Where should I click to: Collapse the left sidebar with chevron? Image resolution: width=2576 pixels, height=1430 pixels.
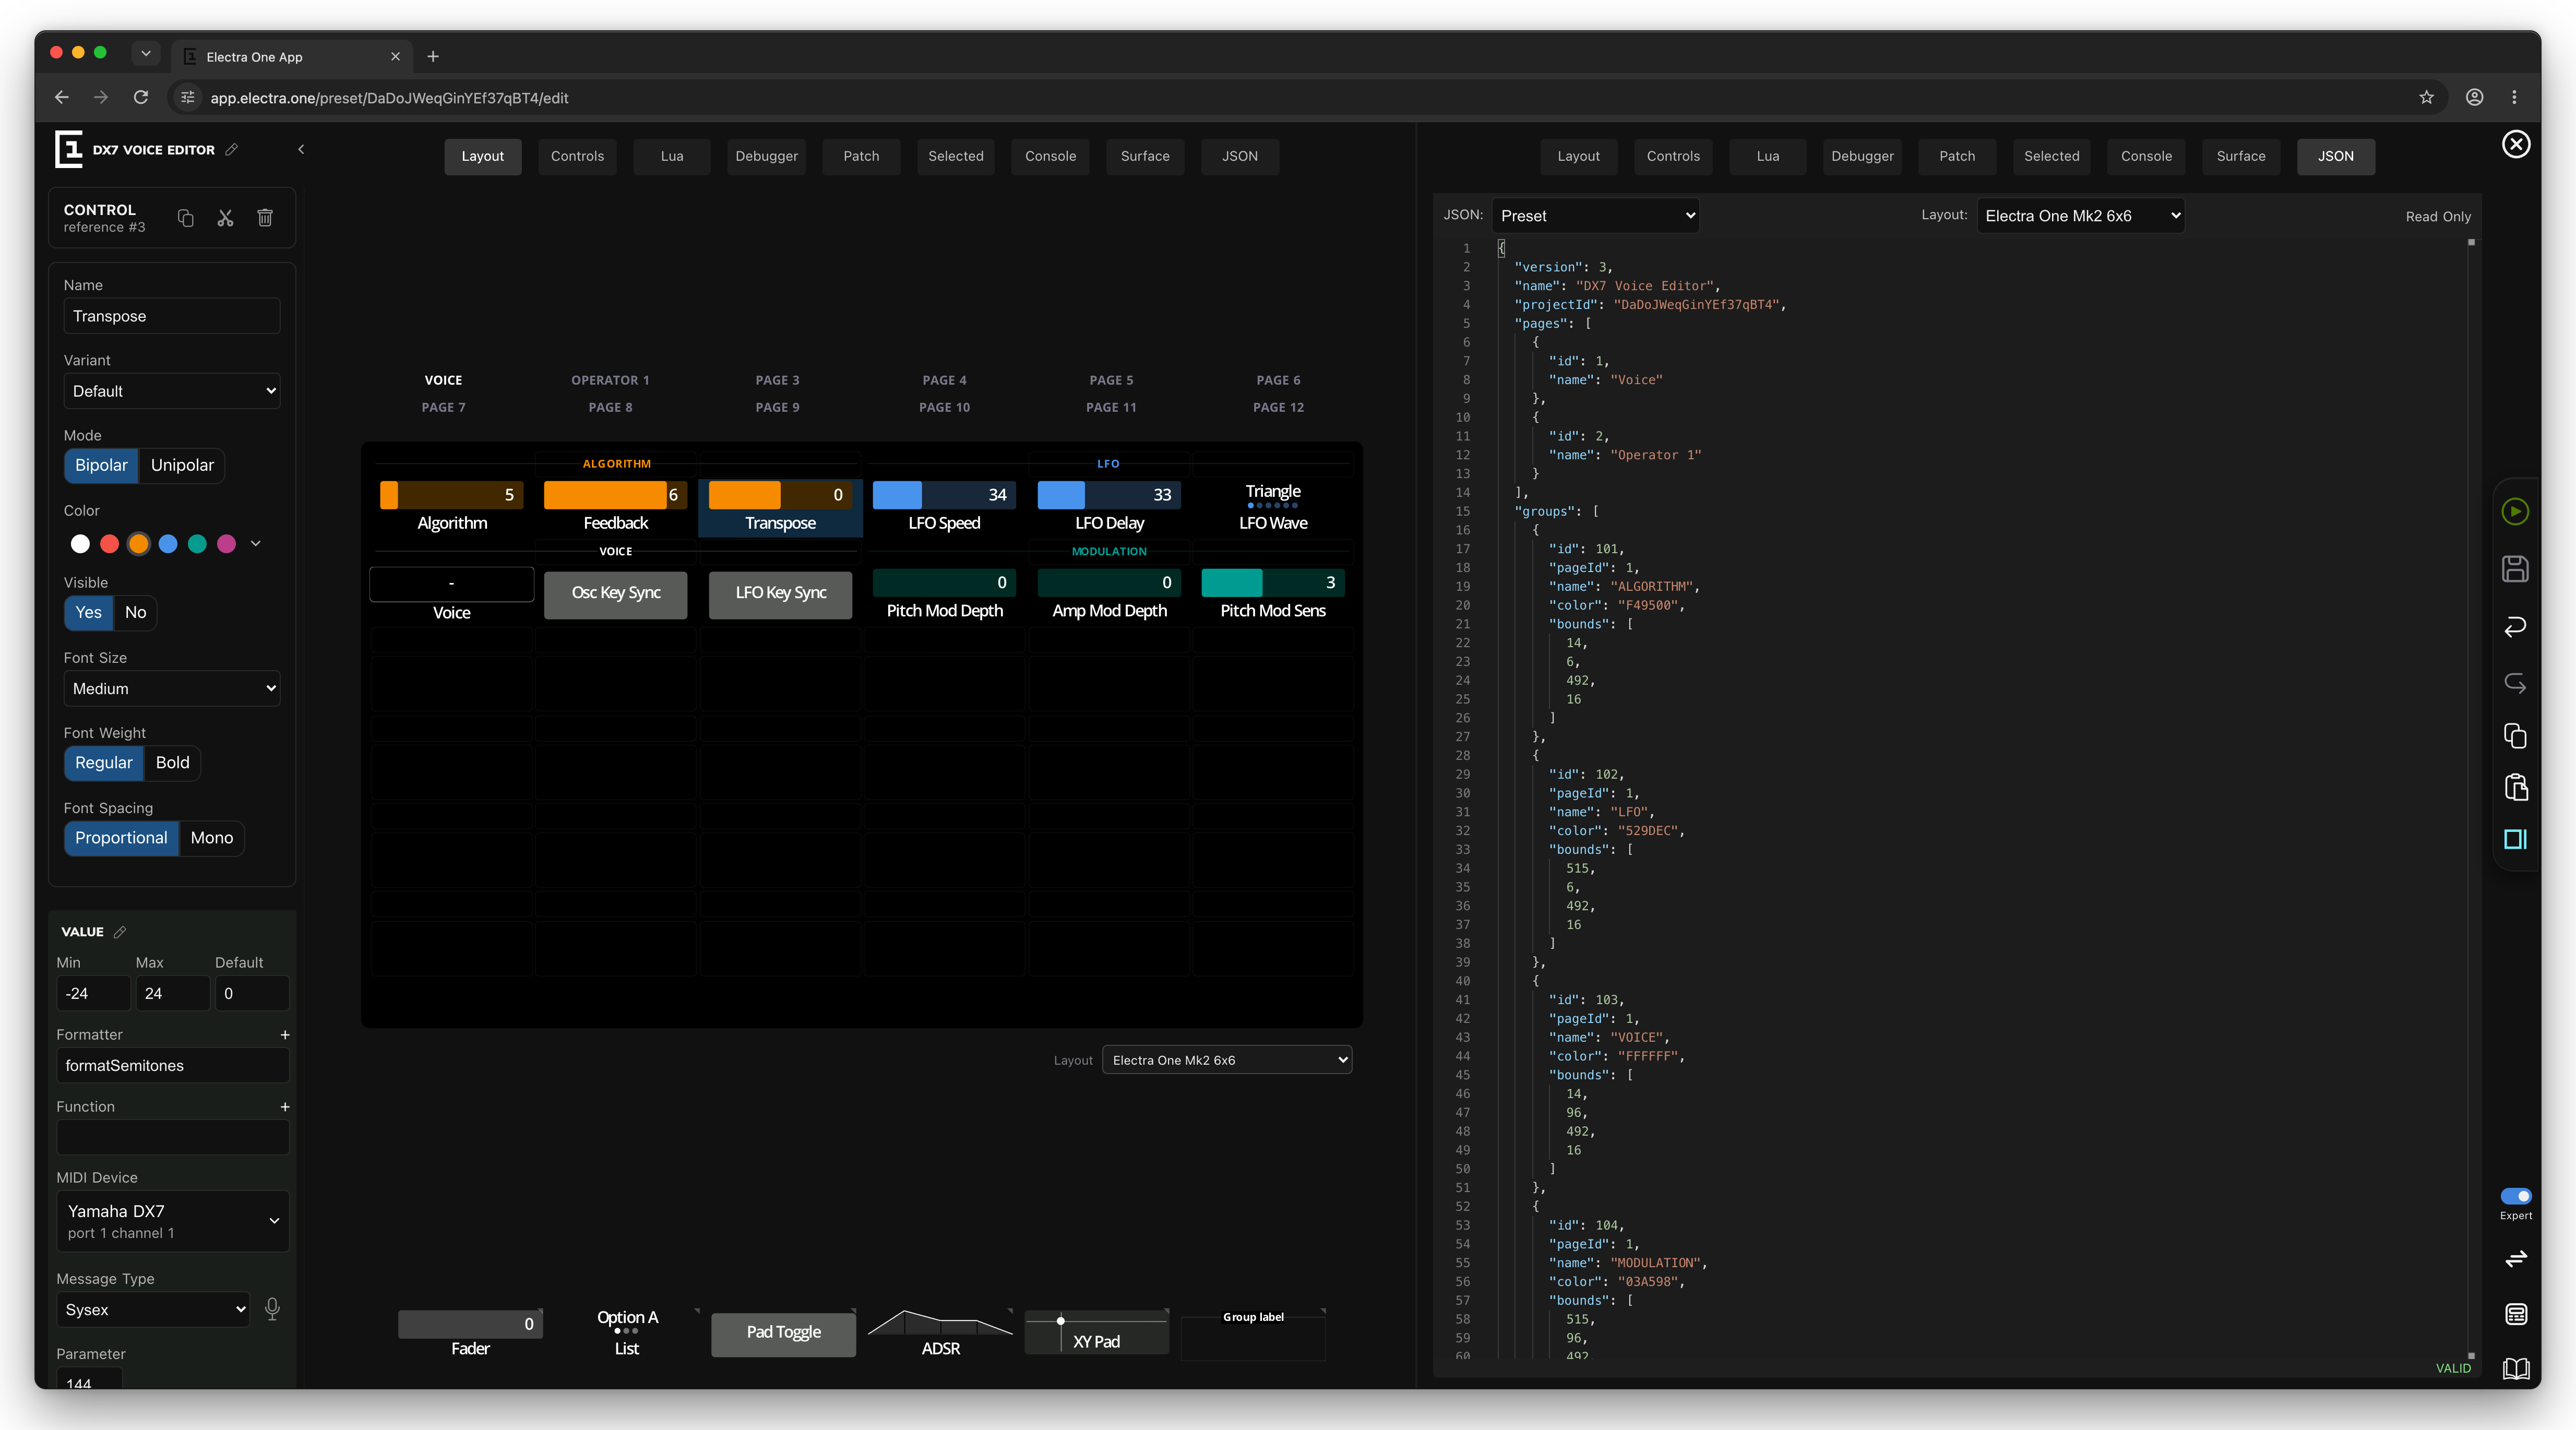(x=301, y=149)
